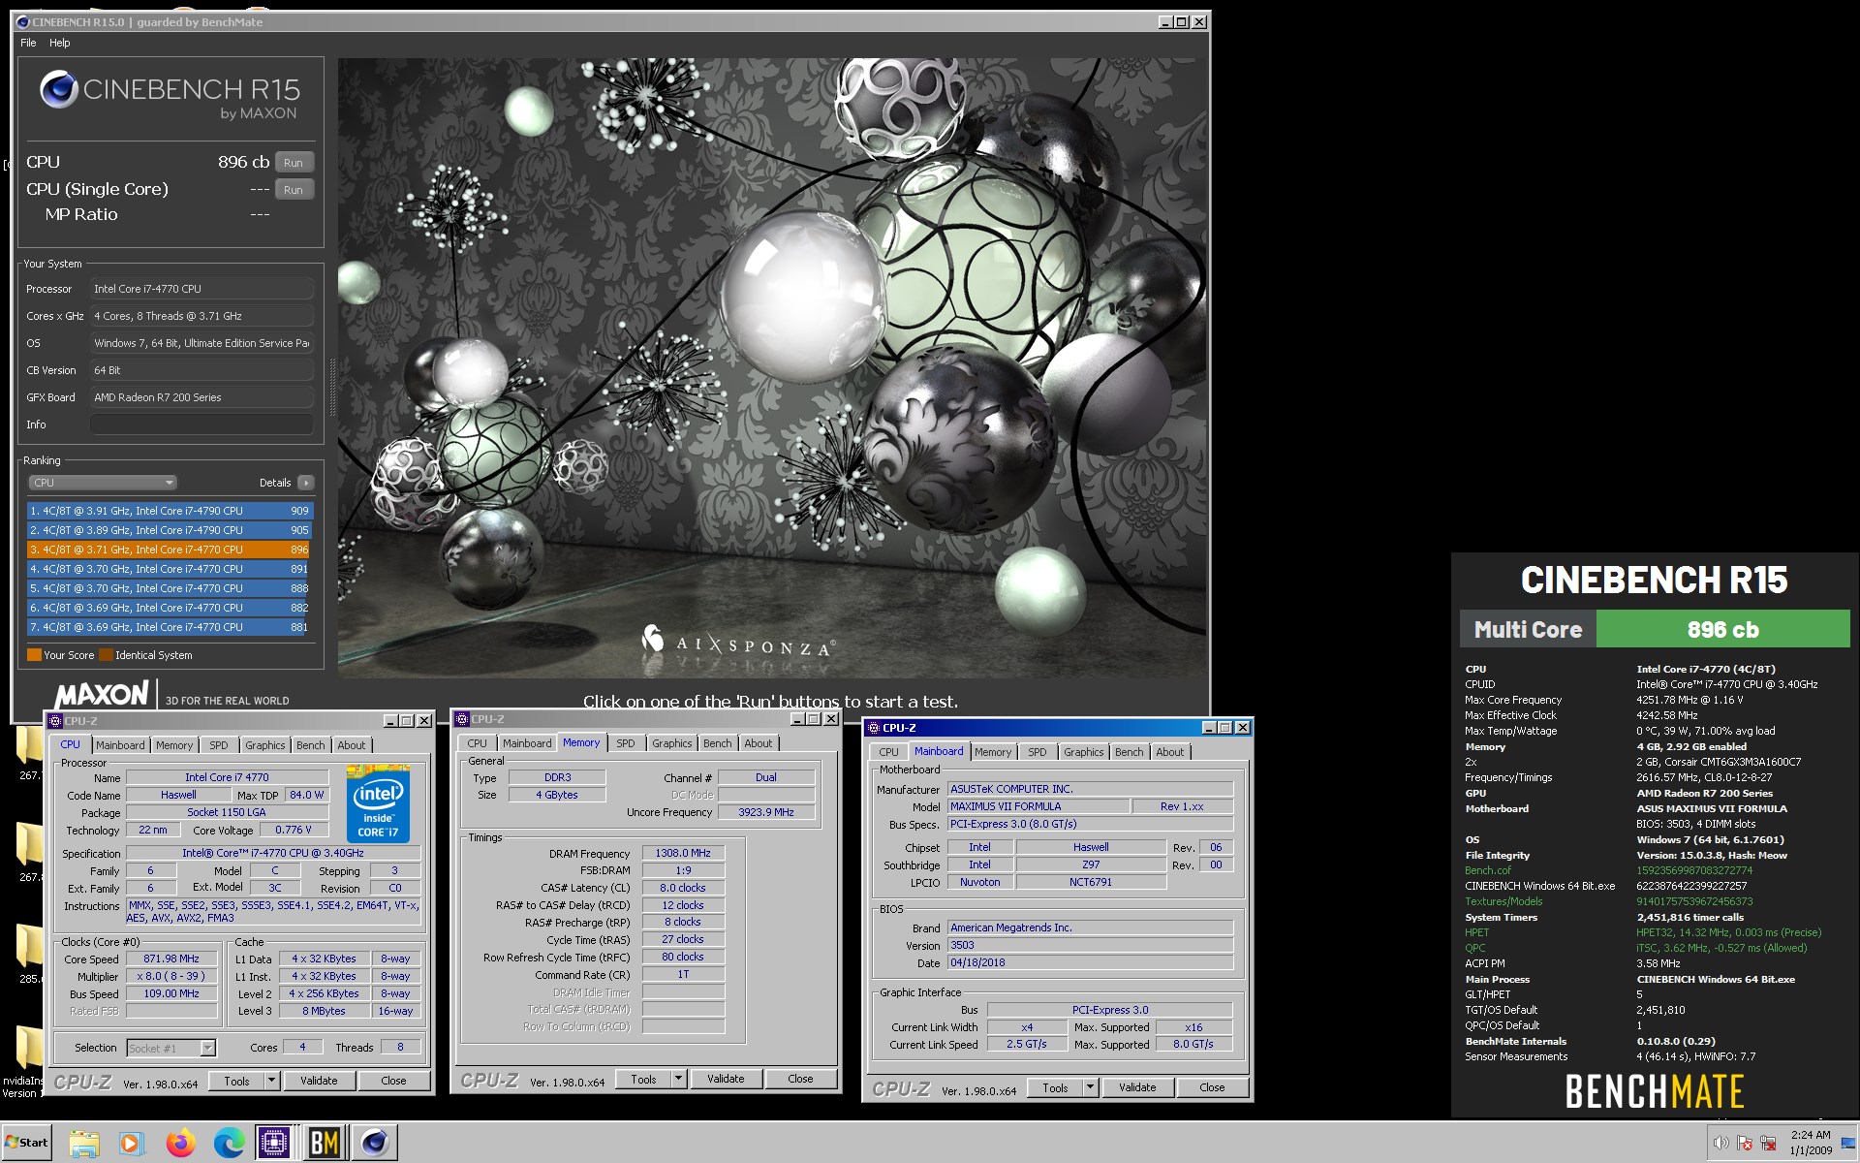1860x1163 pixels.
Task: Click the Info input field in Your System
Action: click(x=201, y=424)
